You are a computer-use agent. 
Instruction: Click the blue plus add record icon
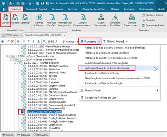3,42
